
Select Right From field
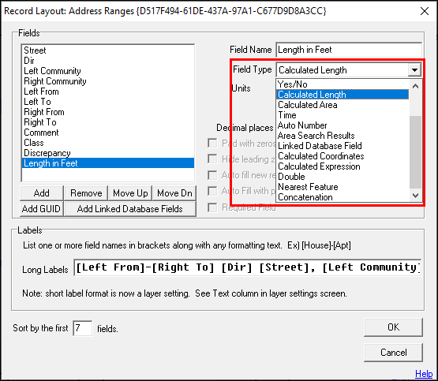click(x=108, y=112)
